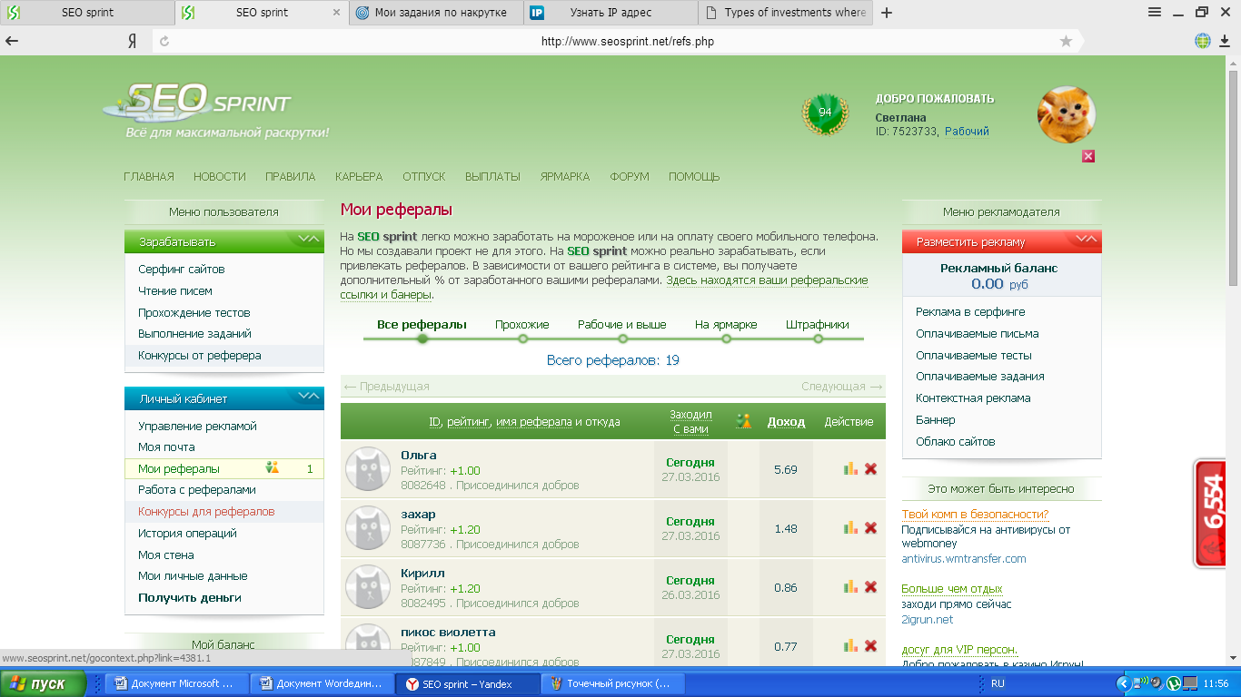Go to "Следующая" page of referrals
This screenshot has width=1241, height=697.
tap(842, 387)
